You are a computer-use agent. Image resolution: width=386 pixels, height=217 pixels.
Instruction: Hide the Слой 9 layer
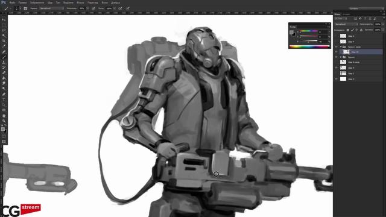tap(337, 68)
